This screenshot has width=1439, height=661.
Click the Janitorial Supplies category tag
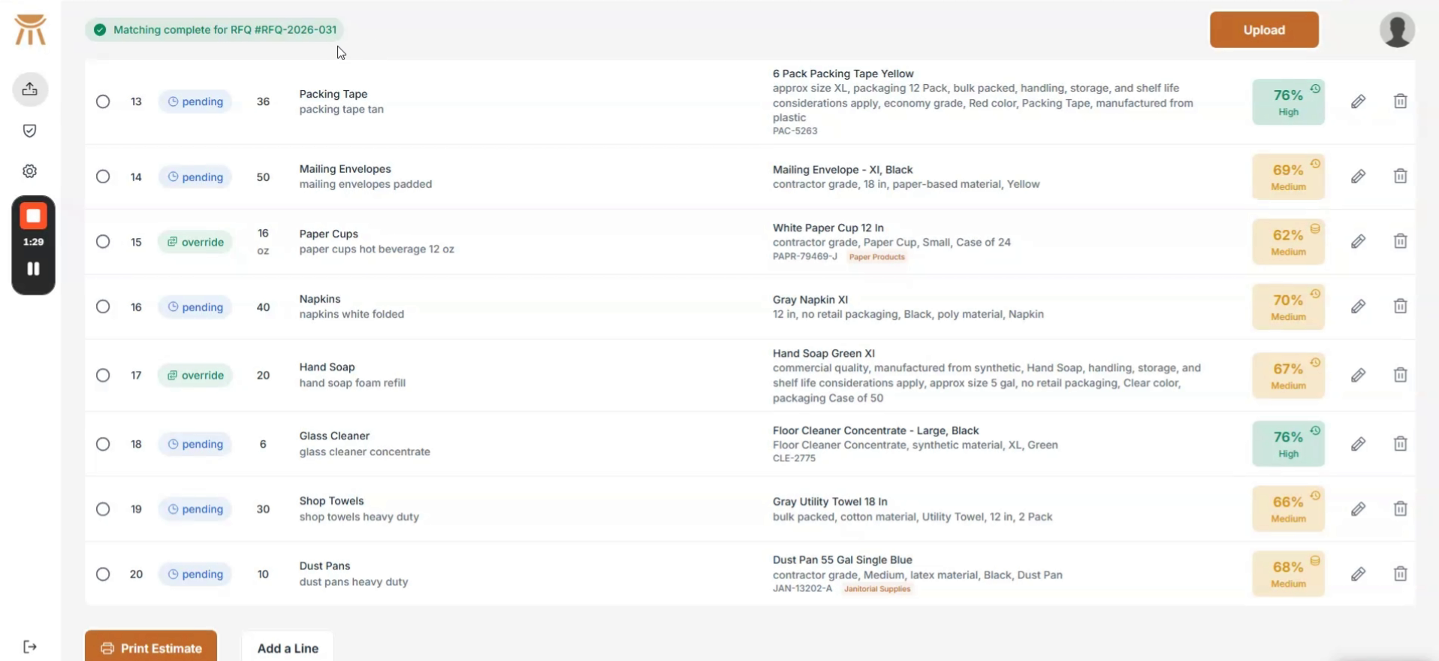coord(877,589)
